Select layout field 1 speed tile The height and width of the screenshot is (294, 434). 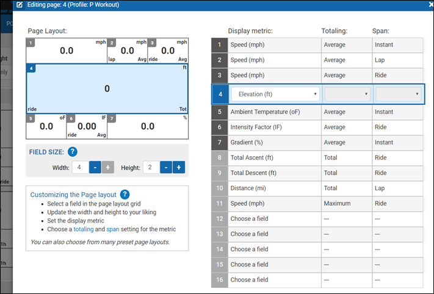pos(66,51)
